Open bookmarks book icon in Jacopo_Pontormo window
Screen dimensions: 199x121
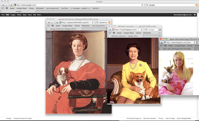tap(48, 26)
